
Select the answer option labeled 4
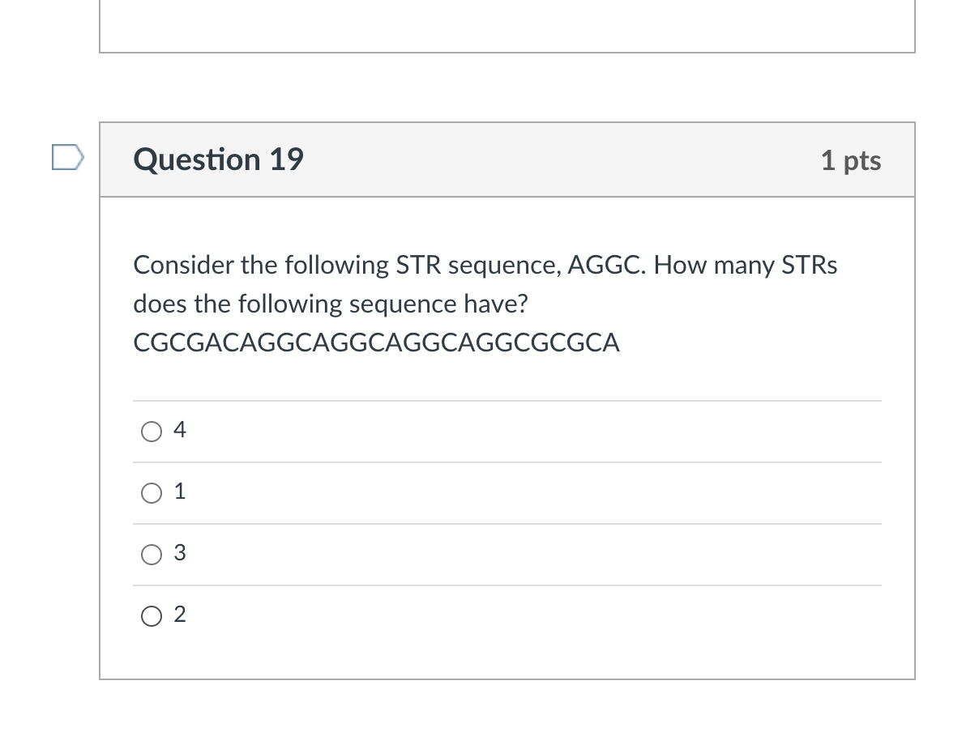coord(180,430)
